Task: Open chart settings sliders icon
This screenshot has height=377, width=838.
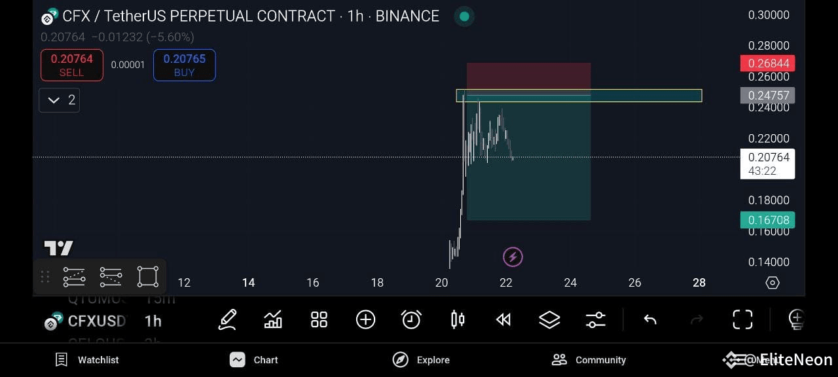Action: [x=596, y=319]
